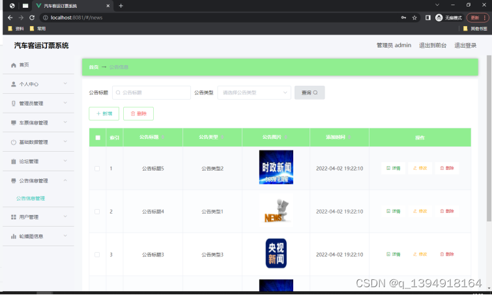This screenshot has height=295, width=492.
Task: Click the tab search dropdown arrow
Action: 437,5
